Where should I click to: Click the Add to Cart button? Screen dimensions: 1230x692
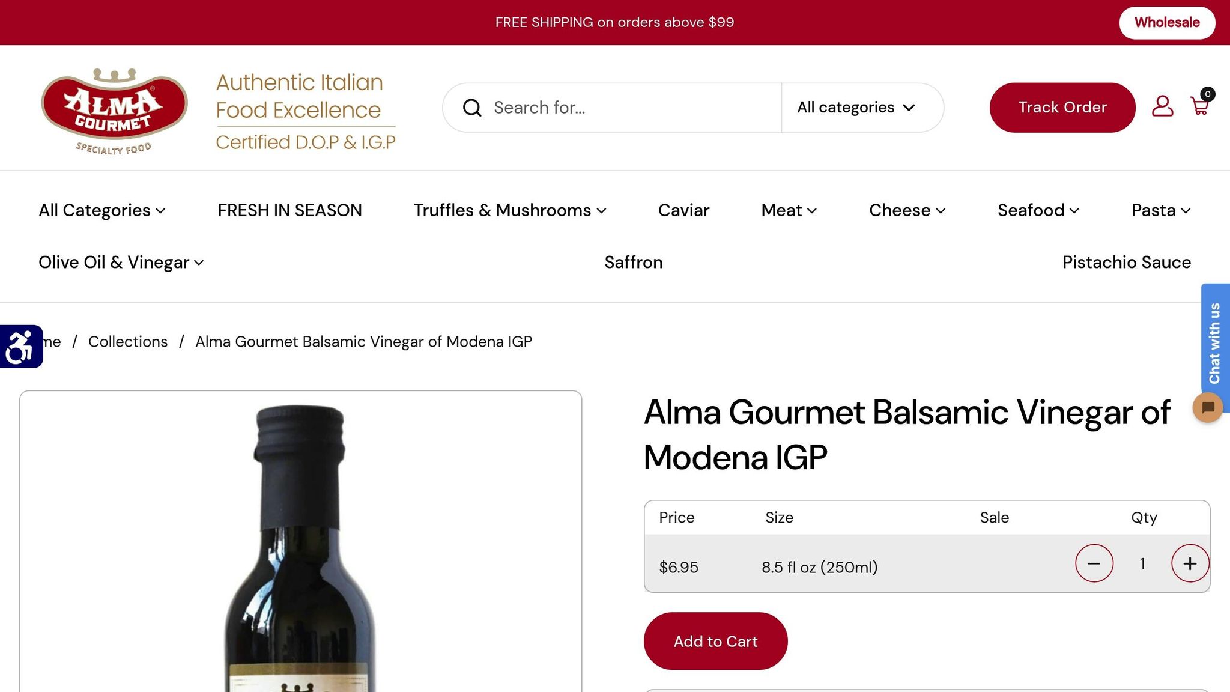(715, 641)
